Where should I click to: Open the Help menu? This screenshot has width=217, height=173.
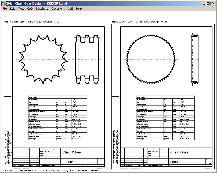[x=79, y=9]
